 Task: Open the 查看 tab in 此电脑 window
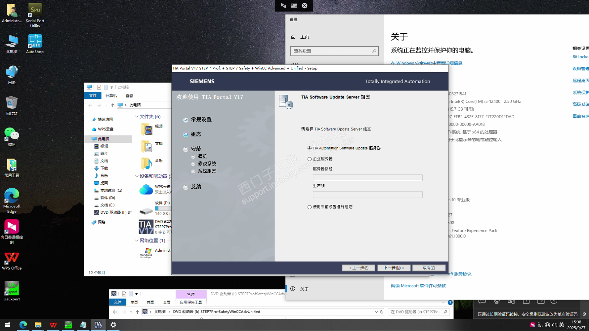tap(129, 96)
